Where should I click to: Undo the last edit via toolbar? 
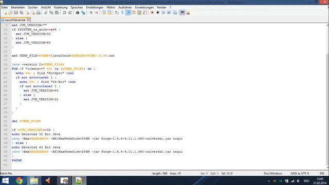(64, 13)
